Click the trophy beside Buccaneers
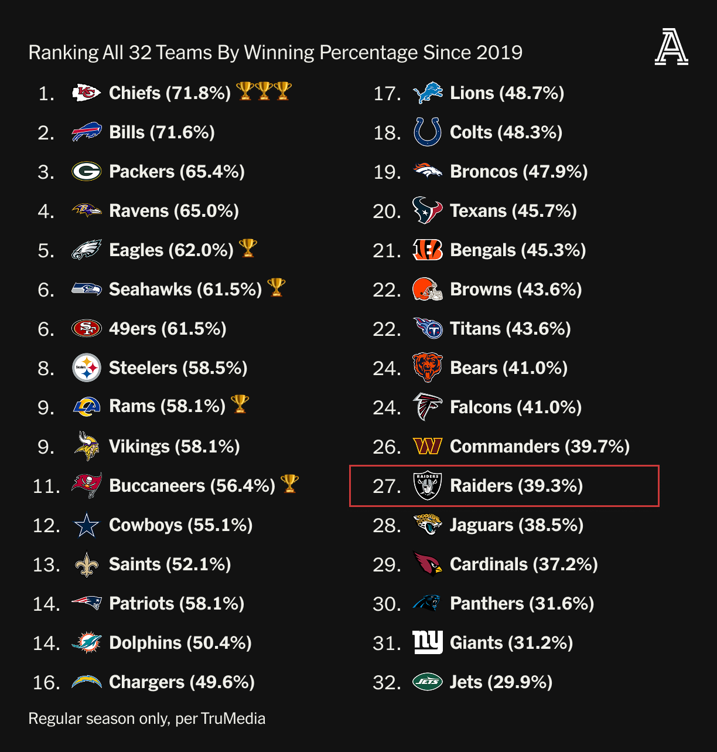The width and height of the screenshot is (717, 752). pyautogui.click(x=289, y=484)
